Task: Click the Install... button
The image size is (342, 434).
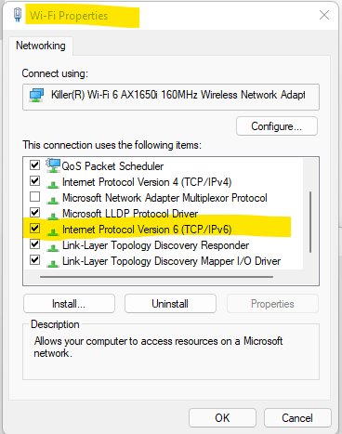Action: click(69, 304)
